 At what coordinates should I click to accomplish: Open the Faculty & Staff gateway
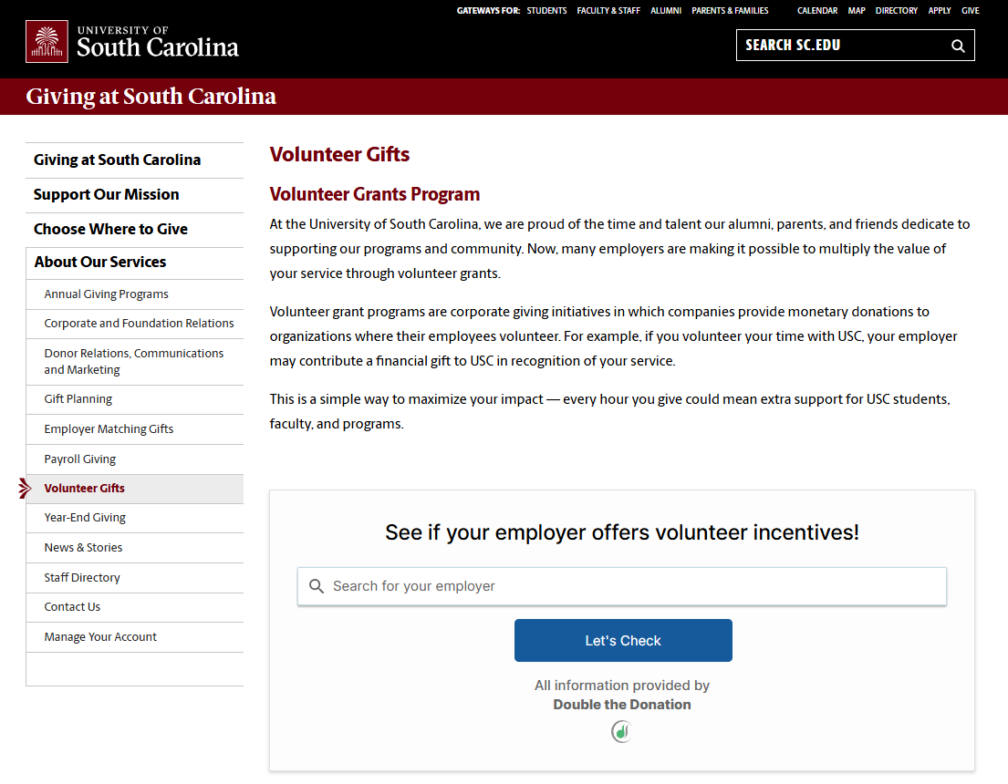[608, 11]
